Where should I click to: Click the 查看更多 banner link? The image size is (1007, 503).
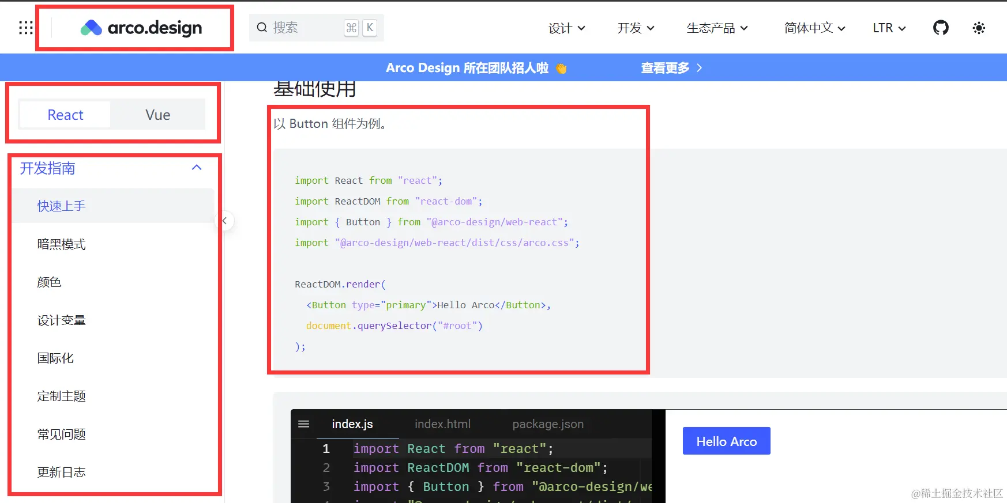point(671,68)
